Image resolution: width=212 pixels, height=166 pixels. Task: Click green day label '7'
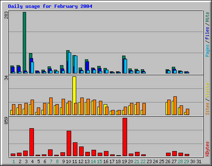pos(51,161)
